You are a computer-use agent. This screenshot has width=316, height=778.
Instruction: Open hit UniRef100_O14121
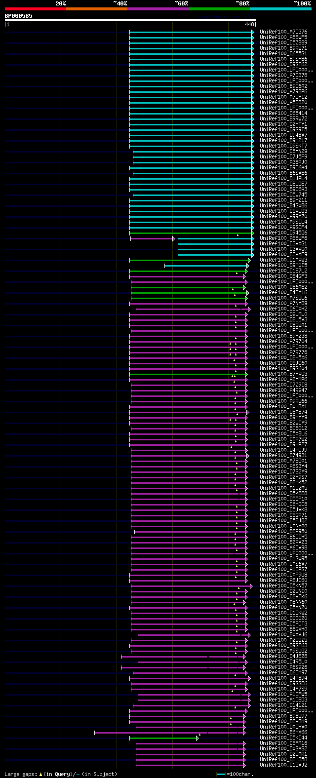click(x=283, y=705)
